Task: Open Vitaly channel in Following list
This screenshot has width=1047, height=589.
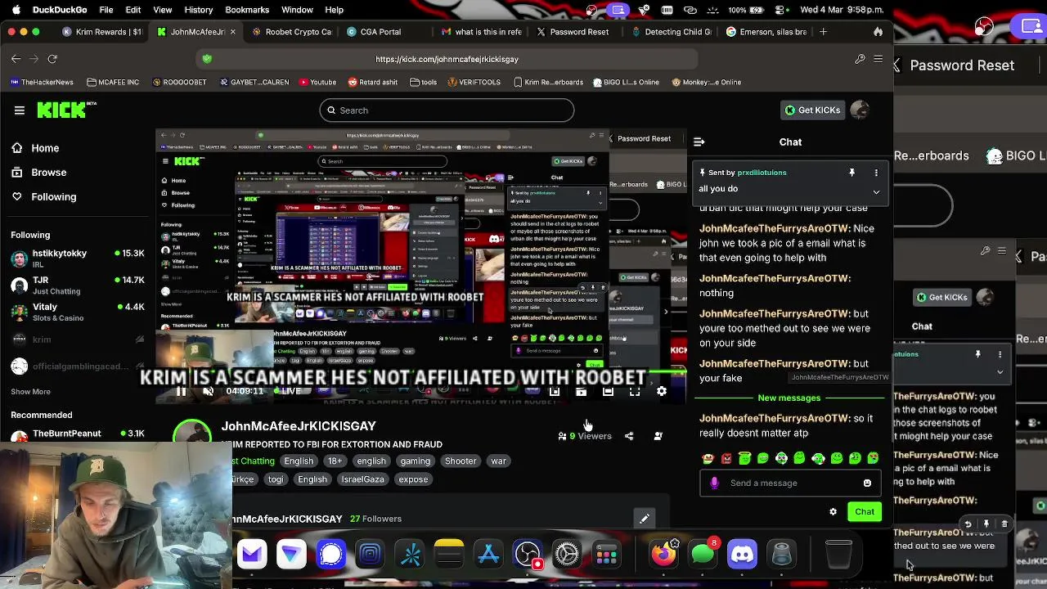Action: [x=78, y=312]
